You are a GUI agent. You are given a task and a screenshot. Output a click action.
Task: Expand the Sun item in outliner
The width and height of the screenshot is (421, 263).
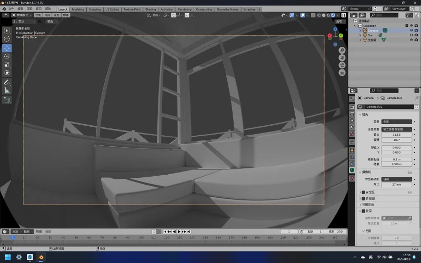(360, 35)
